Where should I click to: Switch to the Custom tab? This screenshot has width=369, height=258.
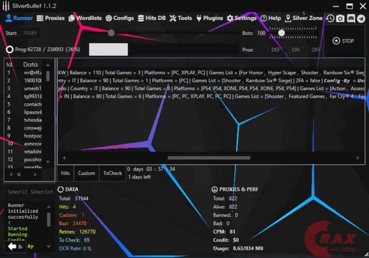pos(86,173)
